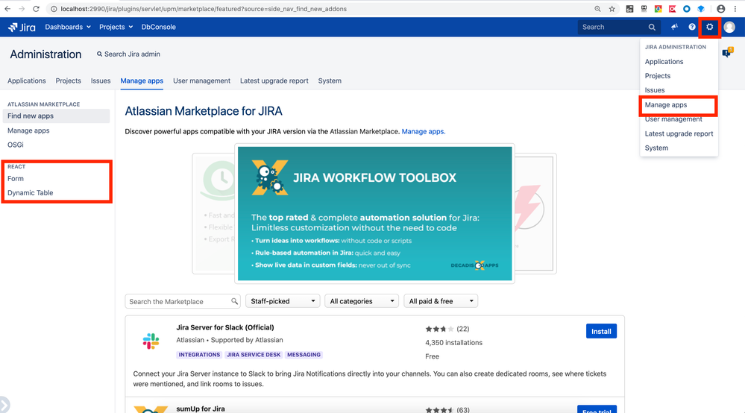Select the Manage apps admin tab
745x413 pixels.
142,81
